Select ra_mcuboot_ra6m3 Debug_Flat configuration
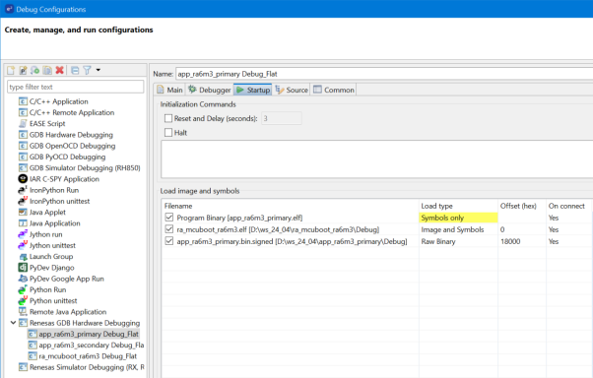Image resolution: width=593 pixels, height=378 pixels. 83,356
